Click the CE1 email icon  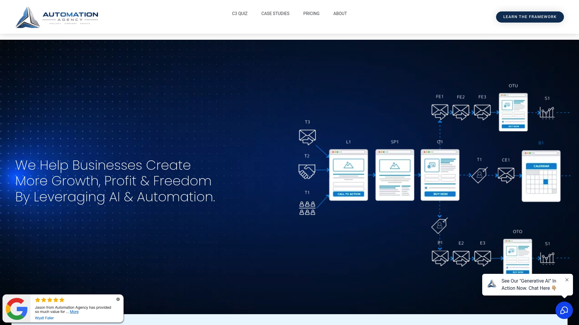506,175
